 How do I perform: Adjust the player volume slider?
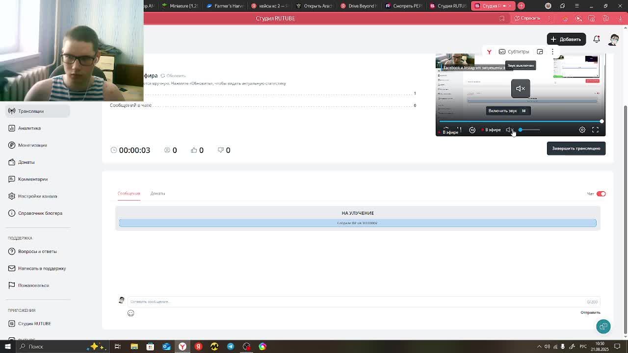(530, 130)
